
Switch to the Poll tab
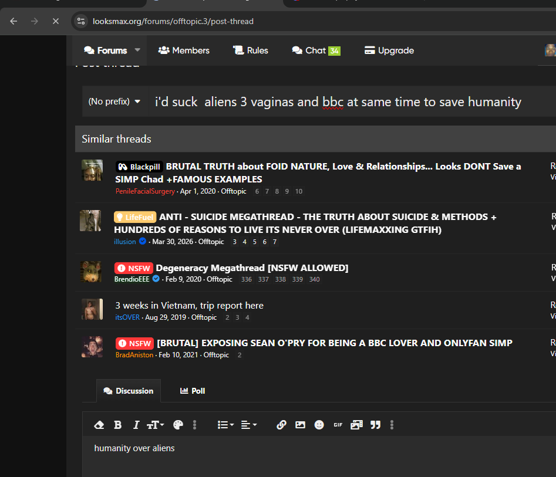pos(193,391)
